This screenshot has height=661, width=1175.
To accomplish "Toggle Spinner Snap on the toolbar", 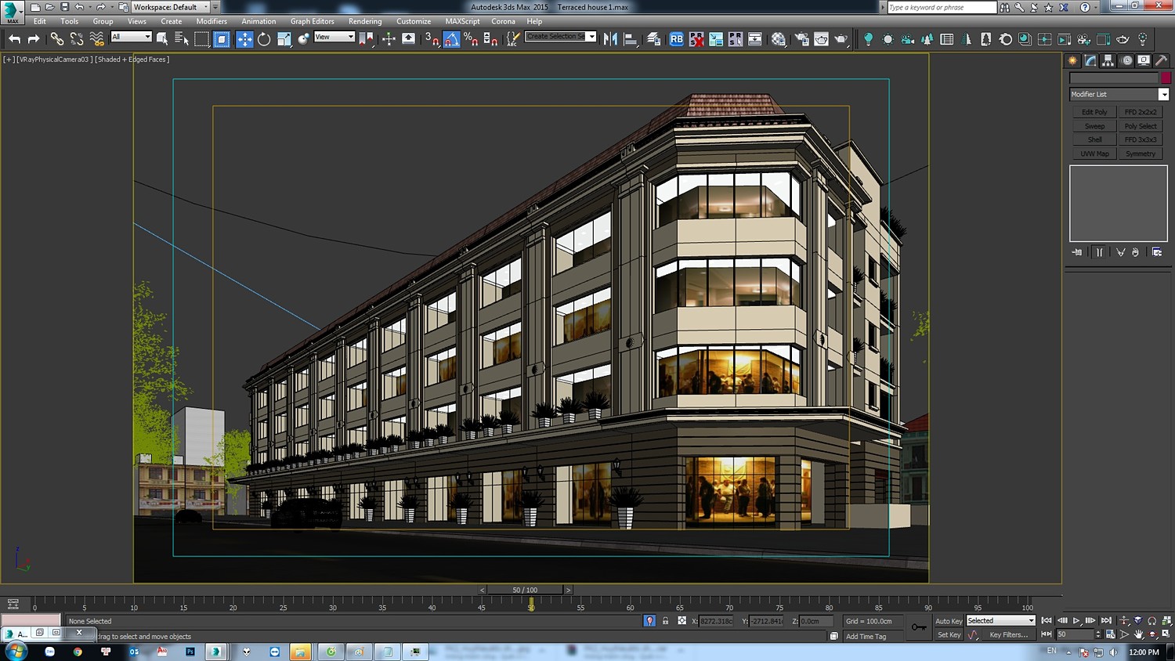I will [x=490, y=38].
